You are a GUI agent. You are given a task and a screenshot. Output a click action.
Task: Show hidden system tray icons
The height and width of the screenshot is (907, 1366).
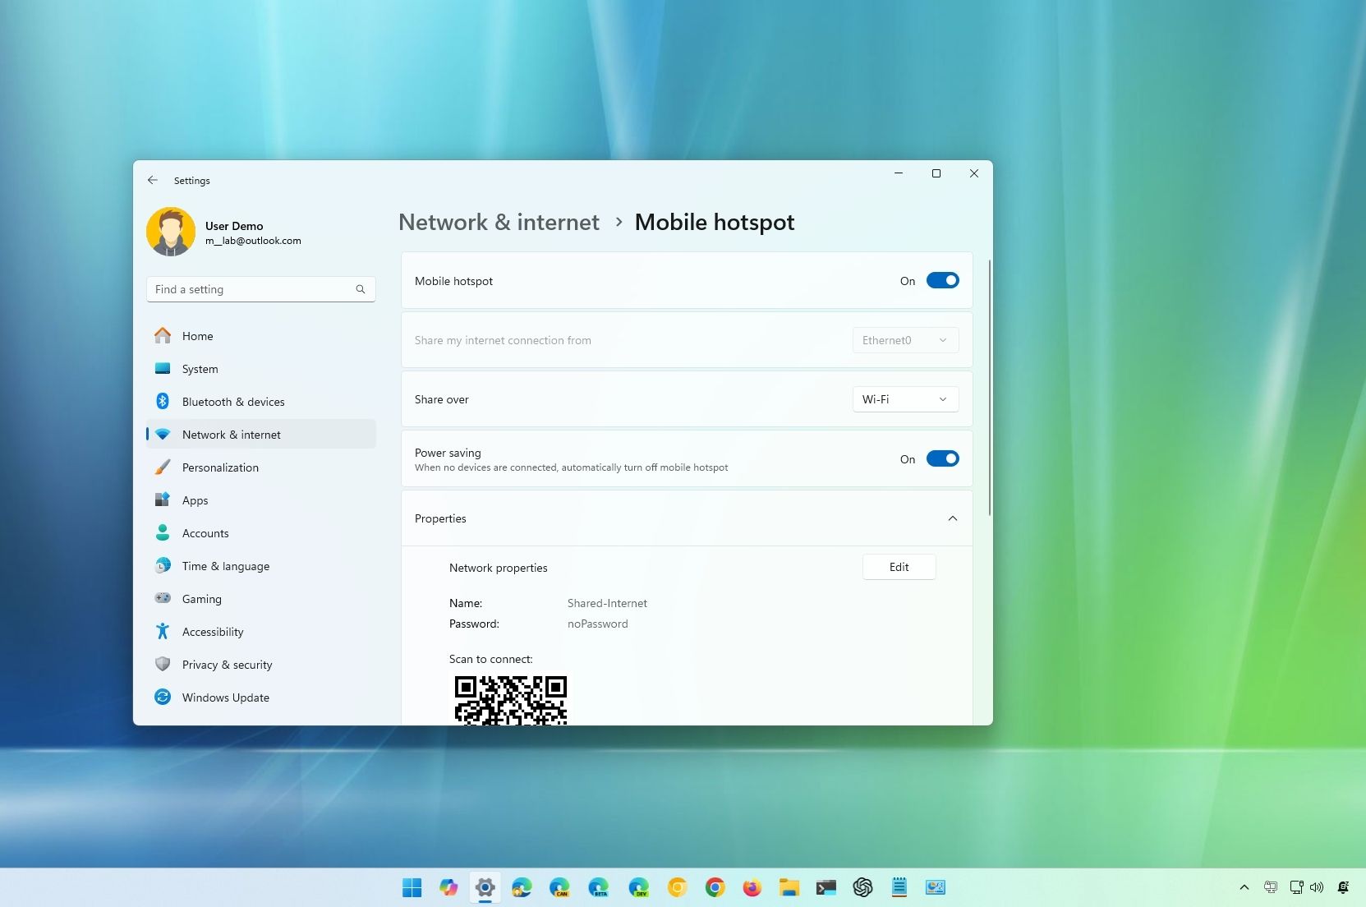1244,887
